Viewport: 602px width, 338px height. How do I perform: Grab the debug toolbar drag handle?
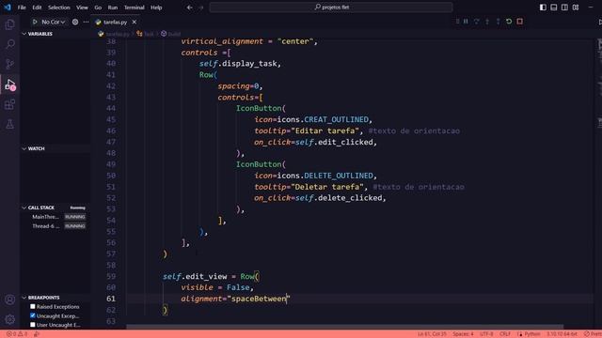tap(457, 22)
